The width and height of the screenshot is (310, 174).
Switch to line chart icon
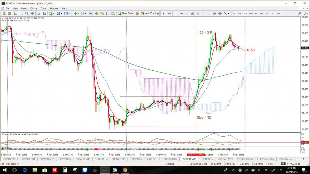coord(15,13)
